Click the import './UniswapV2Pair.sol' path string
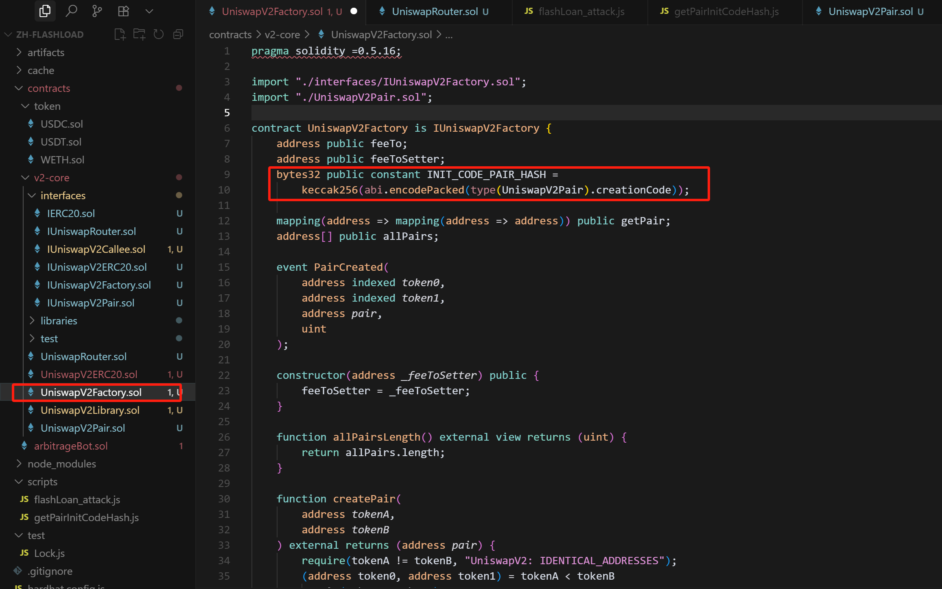This screenshot has height=589, width=942. pos(361,97)
